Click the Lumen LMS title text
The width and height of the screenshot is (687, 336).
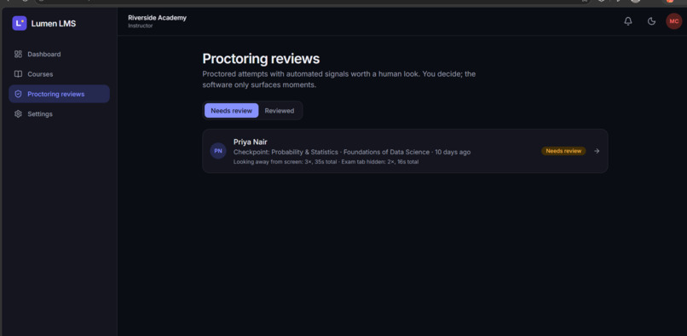point(54,24)
